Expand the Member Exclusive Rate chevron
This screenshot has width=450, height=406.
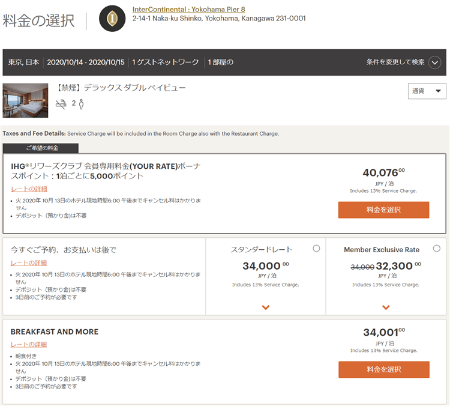[x=386, y=308]
